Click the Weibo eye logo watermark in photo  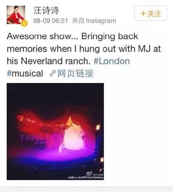(x=89, y=174)
